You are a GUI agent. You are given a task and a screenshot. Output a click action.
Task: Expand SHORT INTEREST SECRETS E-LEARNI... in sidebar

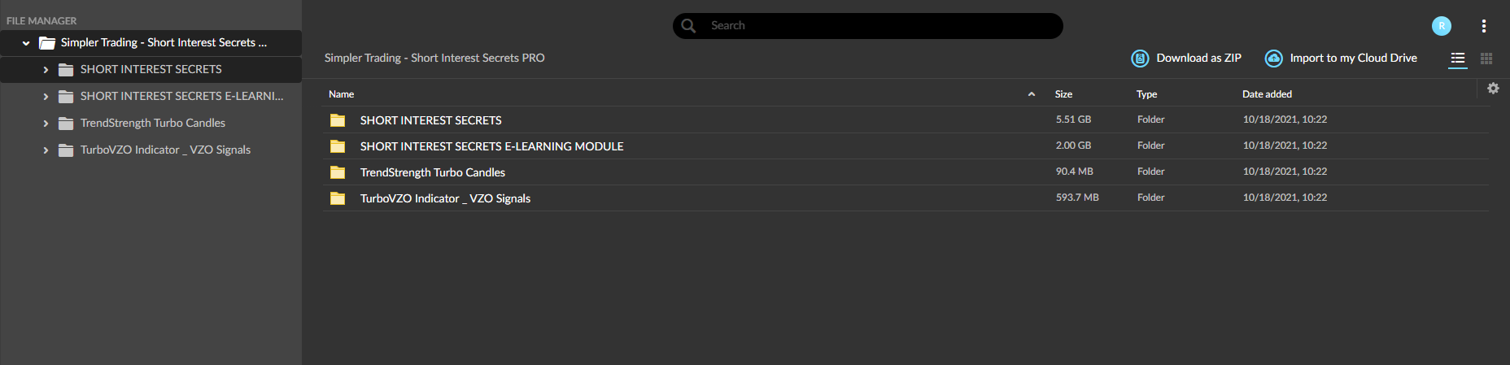tap(46, 97)
